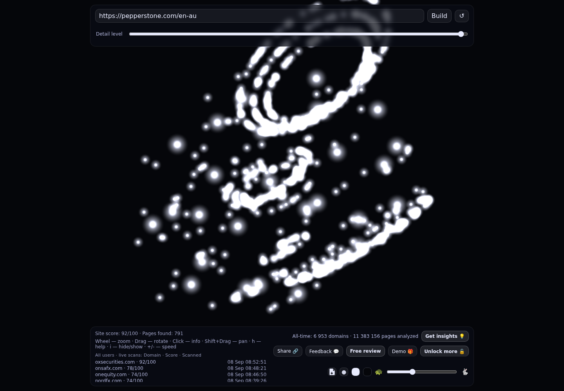This screenshot has height=391, width=564.
Task: Click the animation speed slider handle
Action: point(412,372)
